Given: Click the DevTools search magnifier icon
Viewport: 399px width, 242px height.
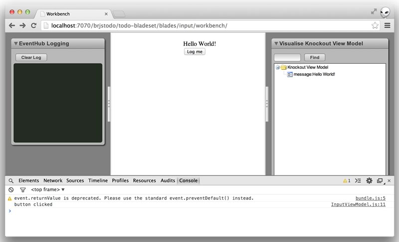Looking at the screenshot, I should click(x=11, y=181).
